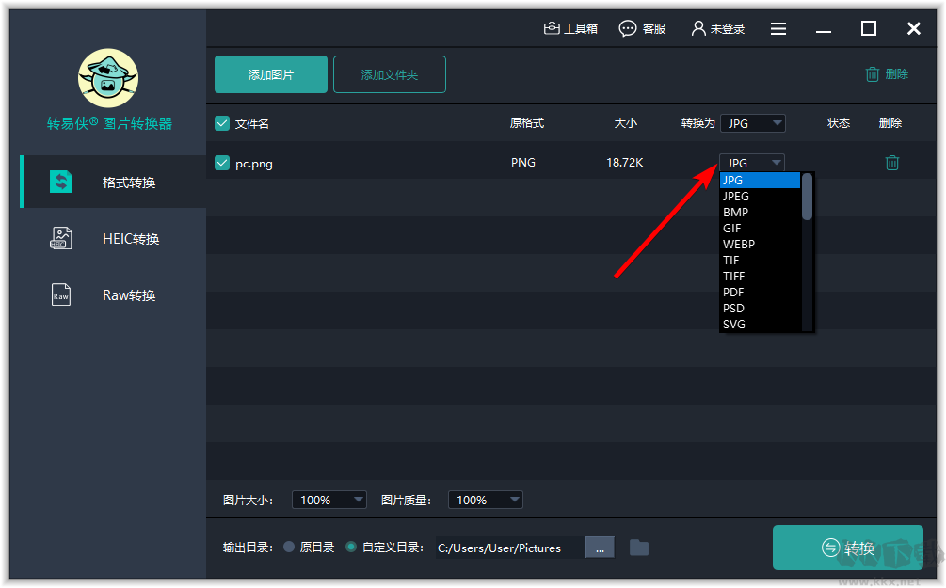The image size is (946, 588).
Task: Click the format list scrollbar thumb
Action: pyautogui.click(x=808, y=197)
